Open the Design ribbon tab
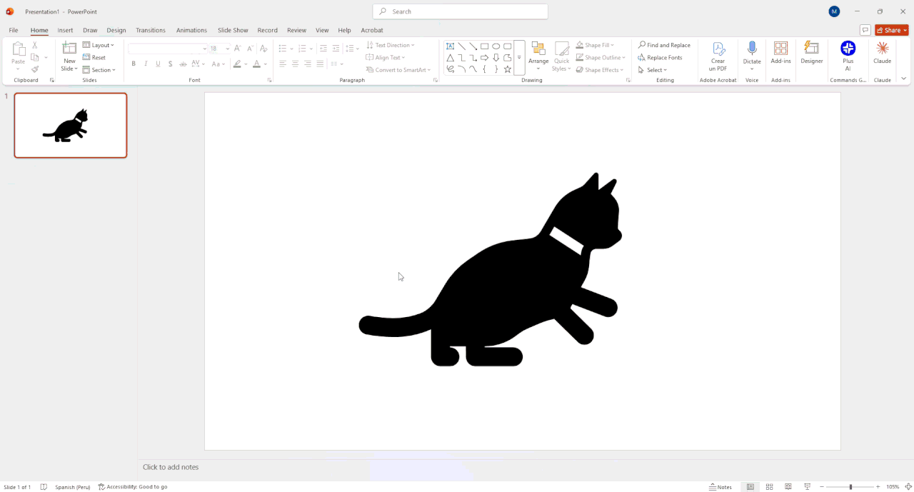The height and width of the screenshot is (492, 914). click(x=116, y=30)
